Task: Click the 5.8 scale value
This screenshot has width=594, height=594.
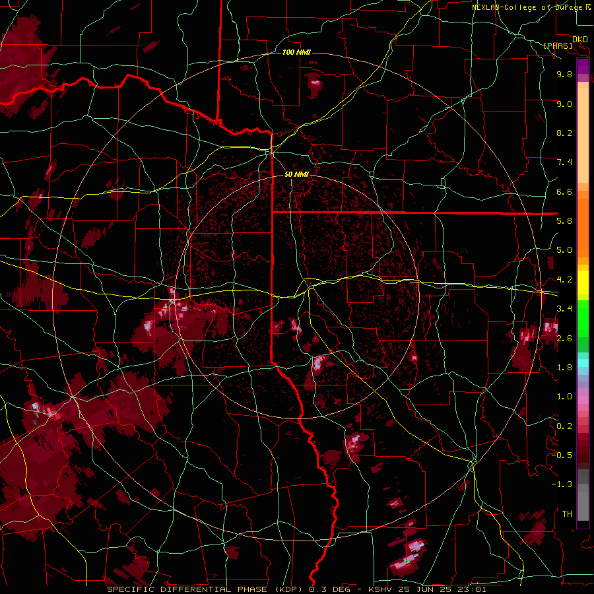Action: point(564,221)
